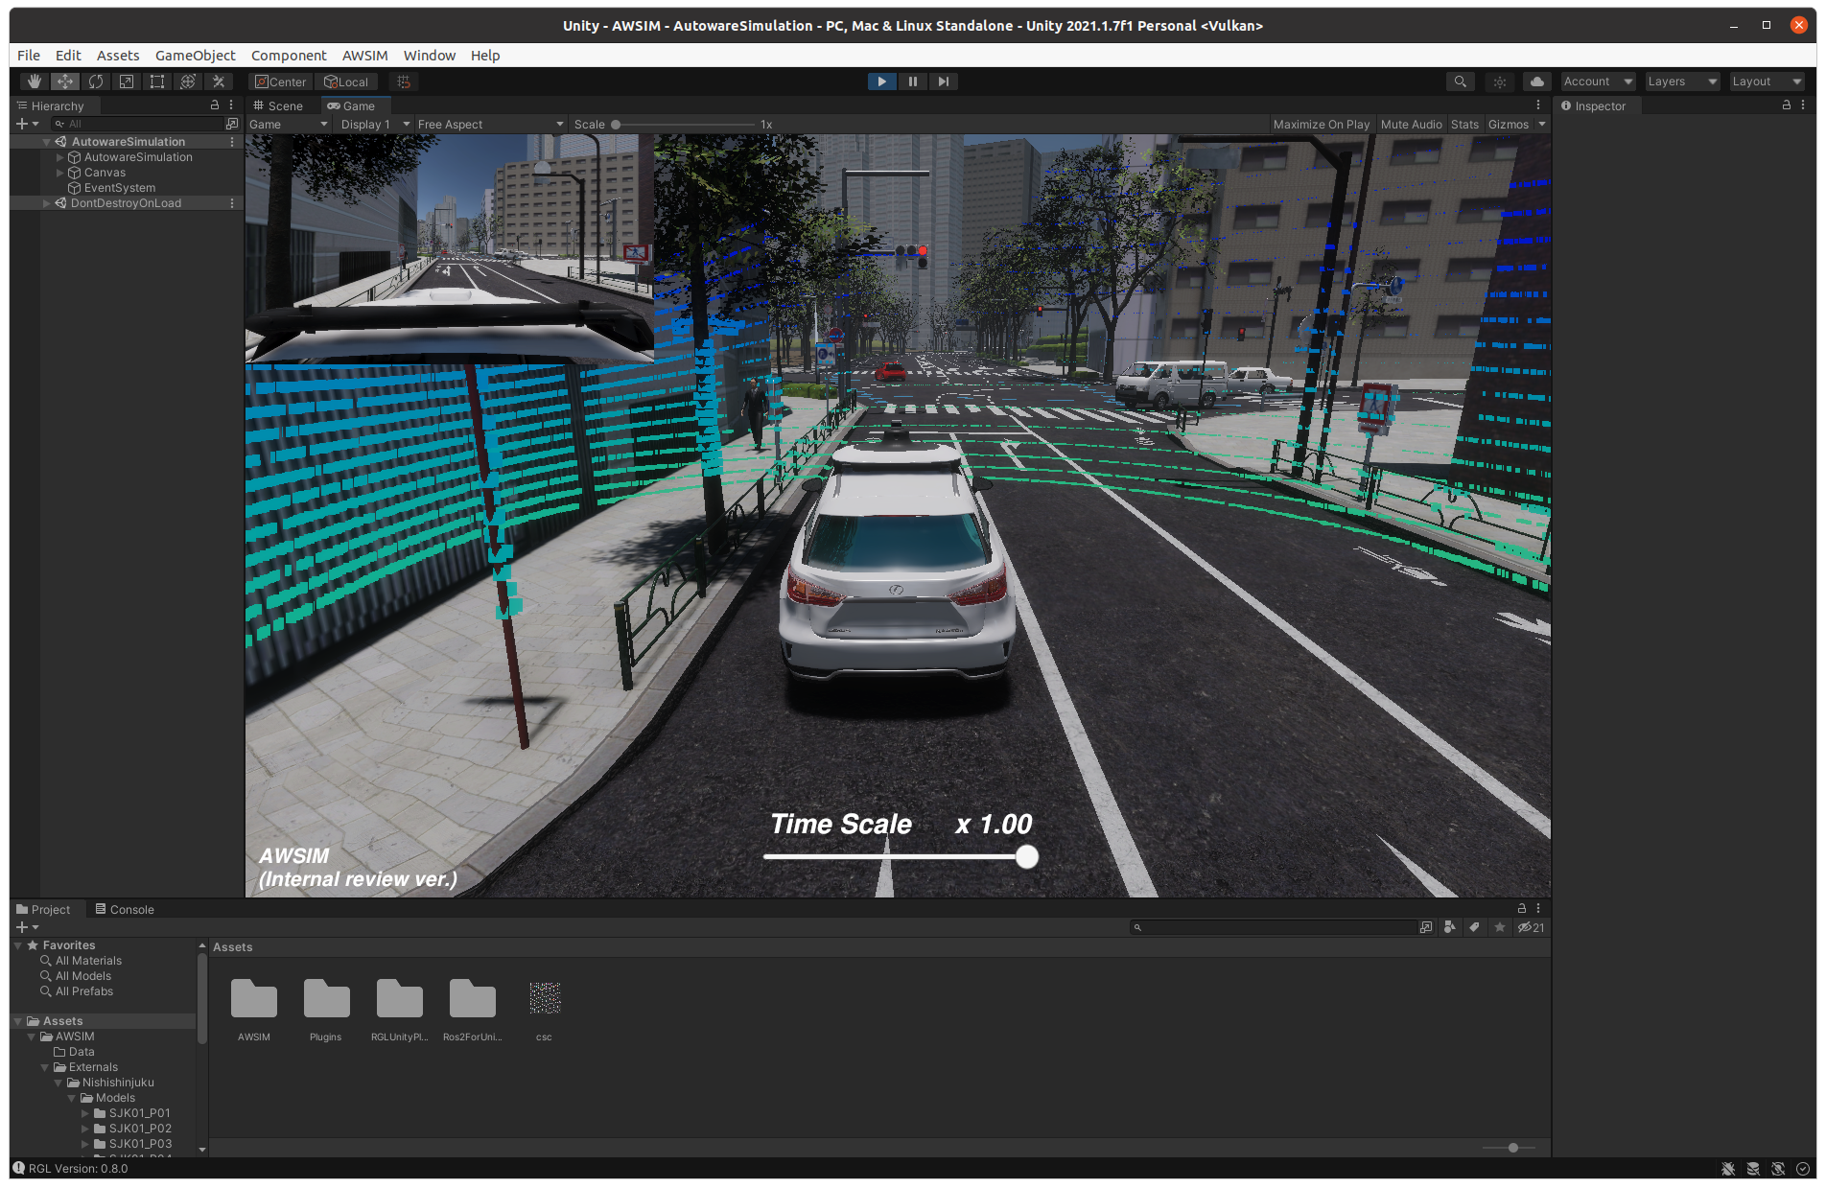Image resolution: width=1826 pixels, height=1188 pixels.
Task: Open AutowareSimulation scene options menu
Action: click(x=232, y=141)
